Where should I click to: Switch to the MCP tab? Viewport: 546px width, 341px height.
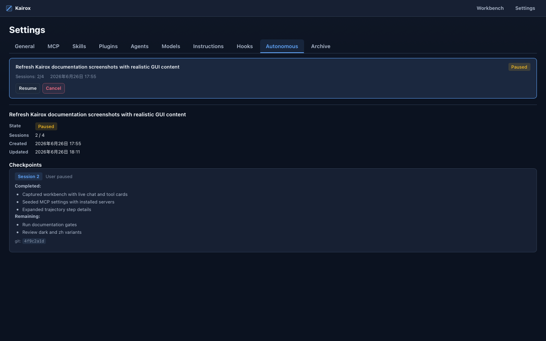[x=53, y=46]
